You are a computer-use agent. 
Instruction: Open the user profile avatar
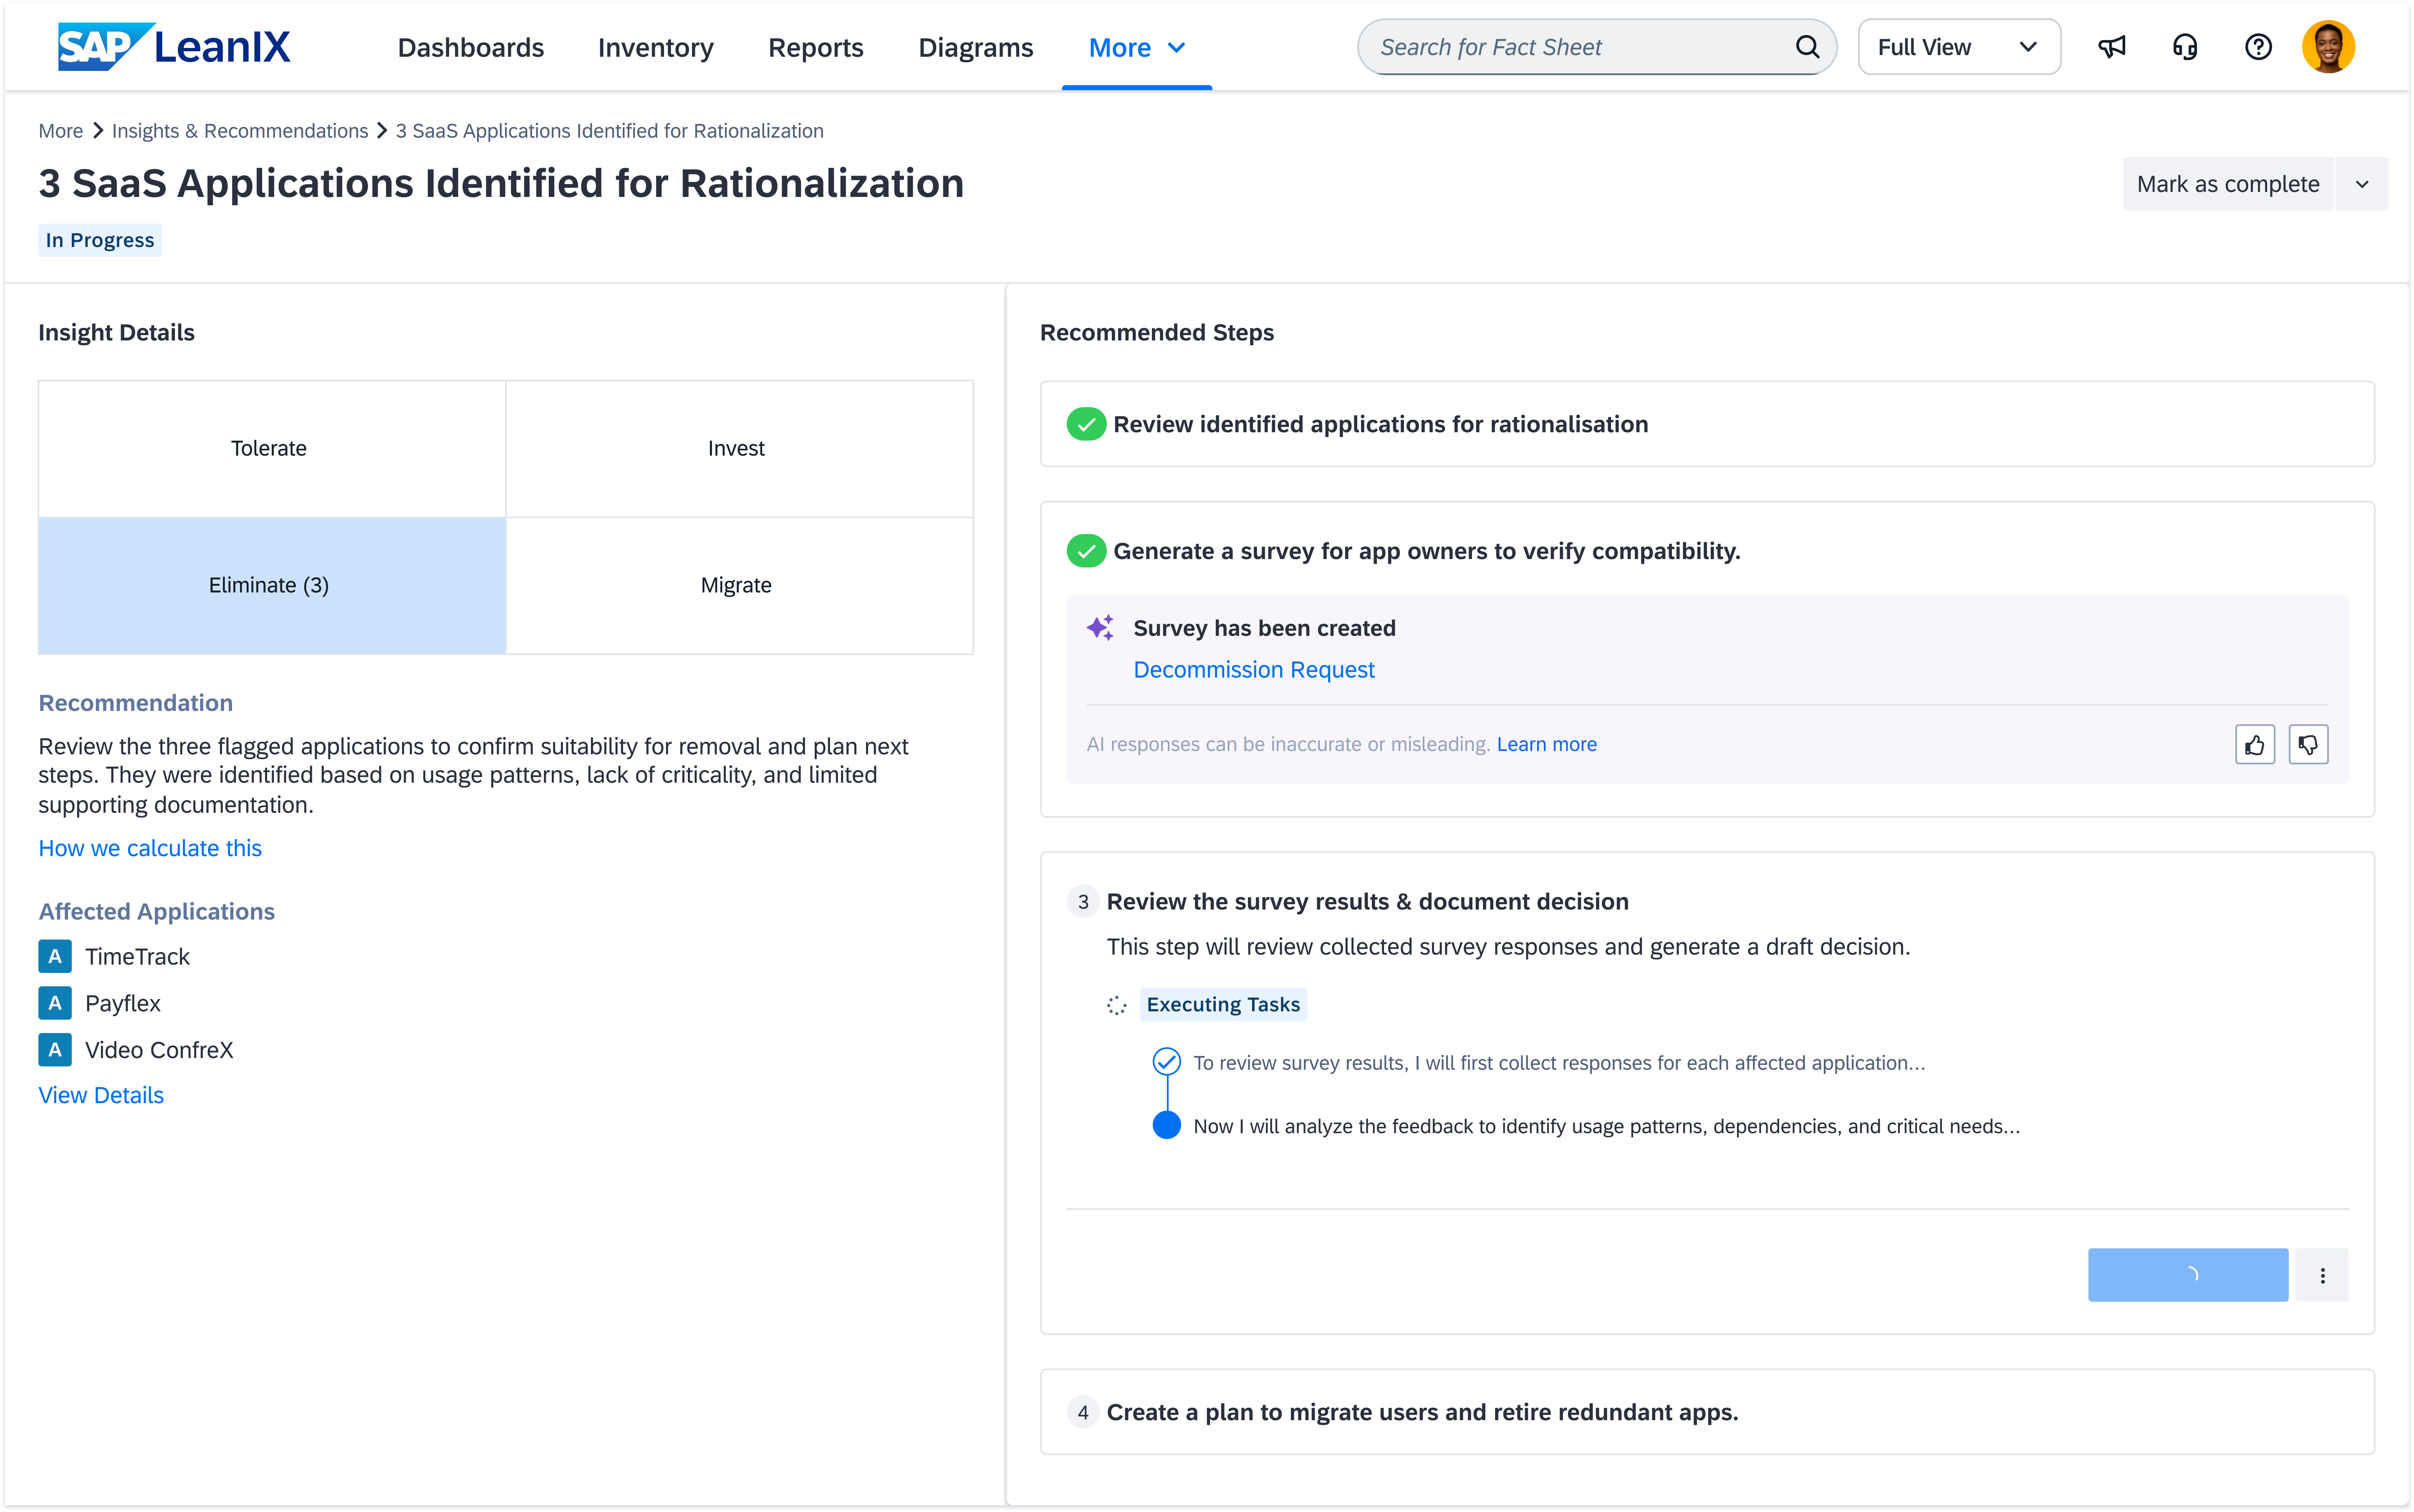click(x=2328, y=47)
